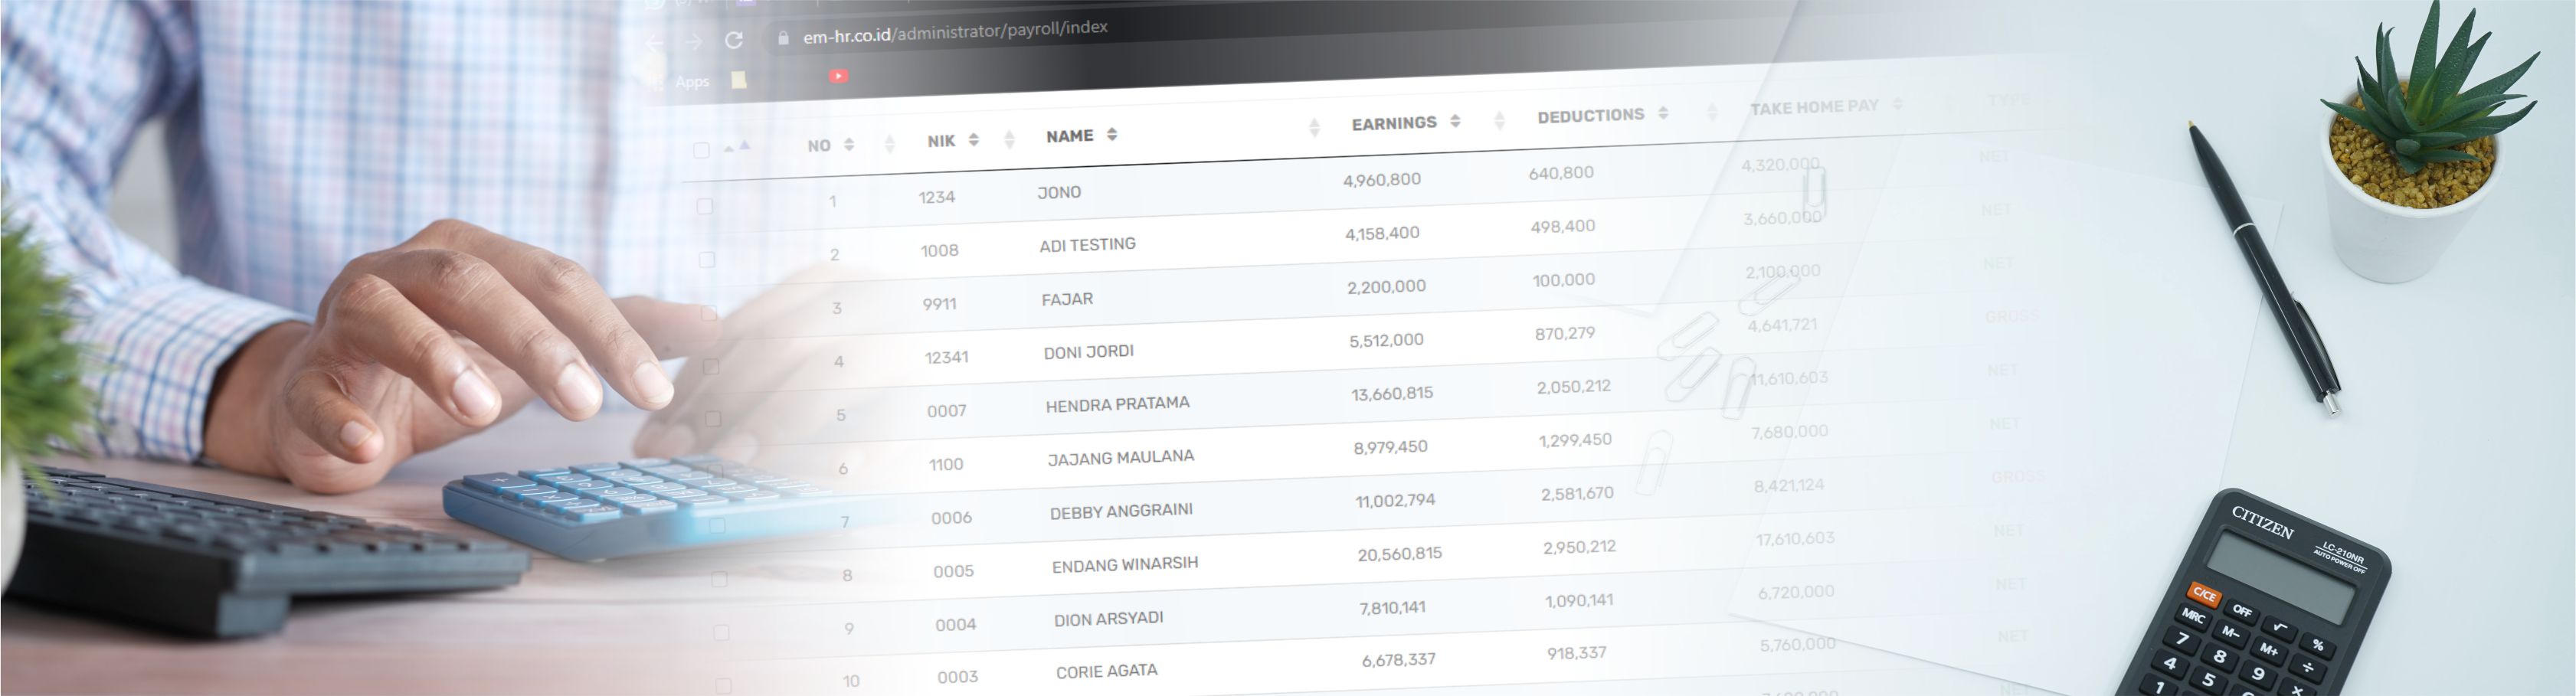The width and height of the screenshot is (2576, 696).
Task: Tick the HENDRA PRATAMA row checkbox
Action: click(x=713, y=419)
